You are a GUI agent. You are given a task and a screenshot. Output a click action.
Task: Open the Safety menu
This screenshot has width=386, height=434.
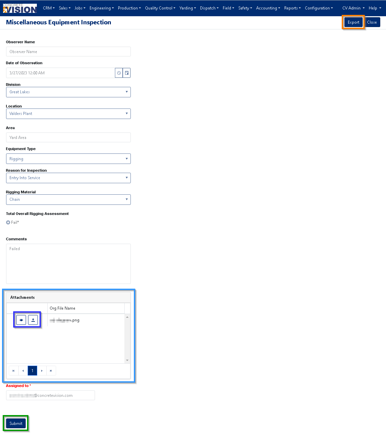pos(245,8)
